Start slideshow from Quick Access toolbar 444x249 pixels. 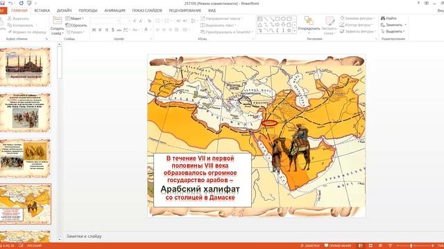tap(29, 3)
